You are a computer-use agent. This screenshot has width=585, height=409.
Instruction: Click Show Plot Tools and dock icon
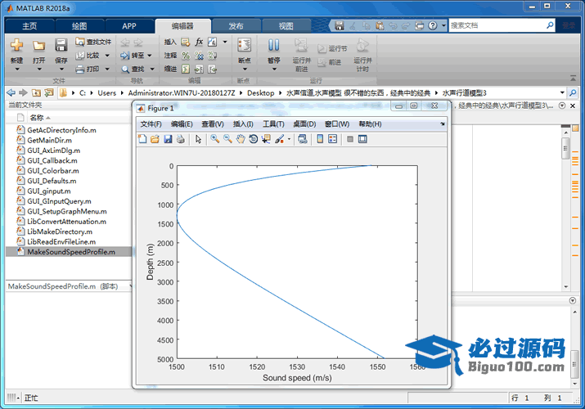(362, 139)
